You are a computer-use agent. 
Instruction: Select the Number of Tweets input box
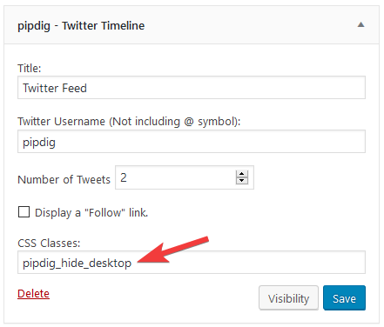coord(185,177)
